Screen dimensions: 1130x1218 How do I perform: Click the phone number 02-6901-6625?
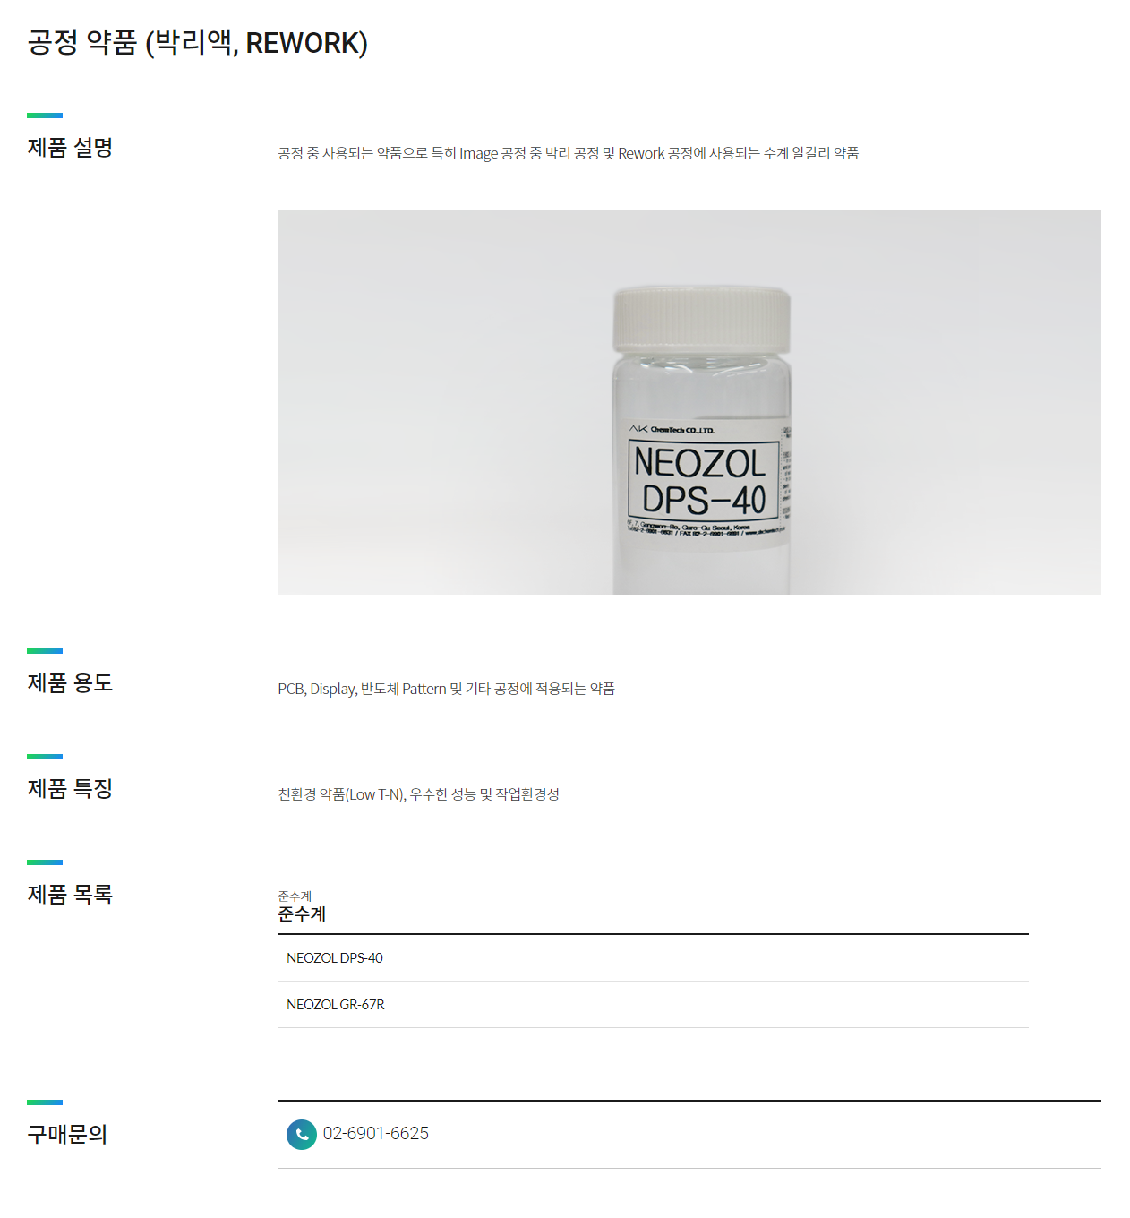point(376,1134)
